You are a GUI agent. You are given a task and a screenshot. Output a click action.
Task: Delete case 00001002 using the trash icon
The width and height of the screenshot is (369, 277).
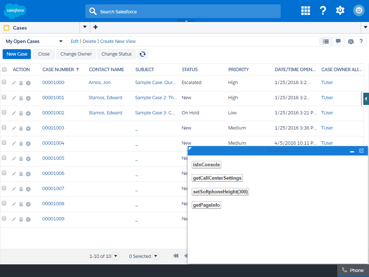click(21, 113)
